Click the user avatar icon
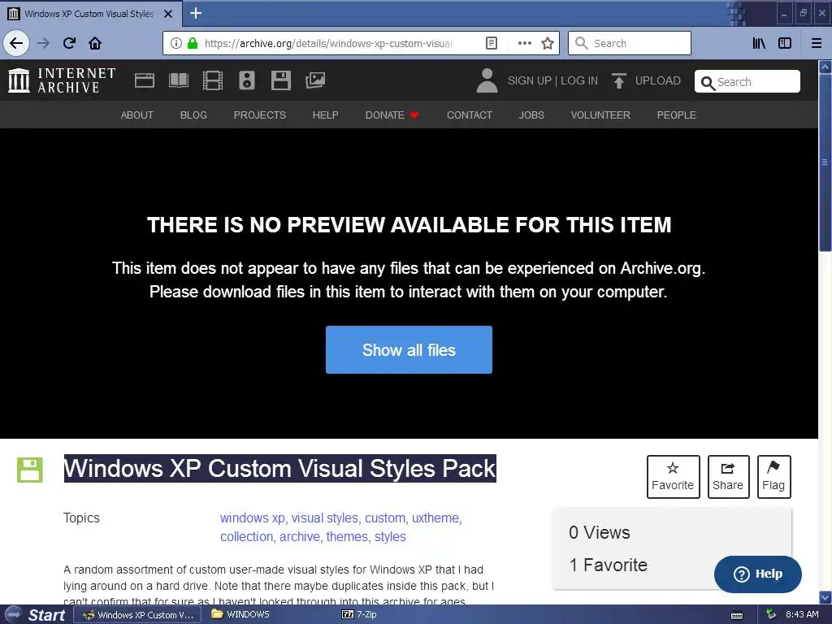This screenshot has width=832, height=624. point(487,80)
